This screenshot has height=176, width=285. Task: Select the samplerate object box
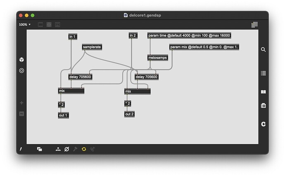(92, 47)
